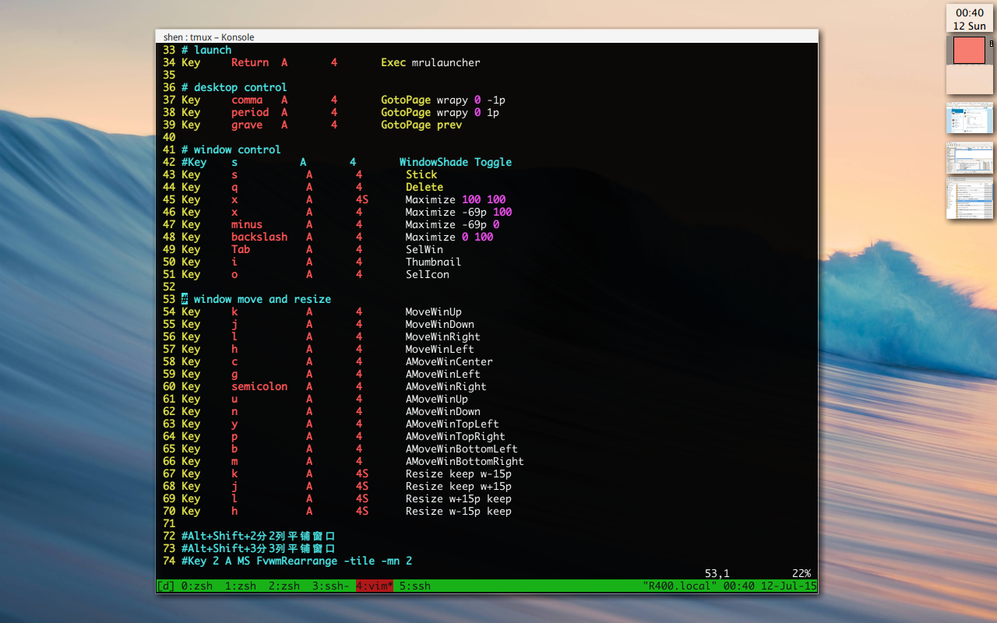This screenshot has width=997, height=623.
Task: Select the red window in the pager
Action: coord(969,51)
